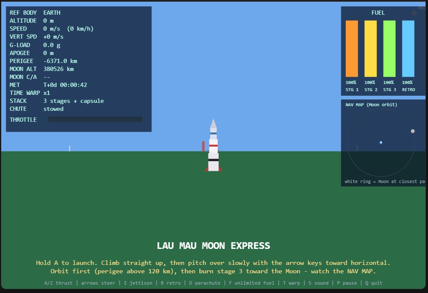Screen dimensions: 428x293
Task: Click the 'P pause' key hint
Action: coord(347,283)
